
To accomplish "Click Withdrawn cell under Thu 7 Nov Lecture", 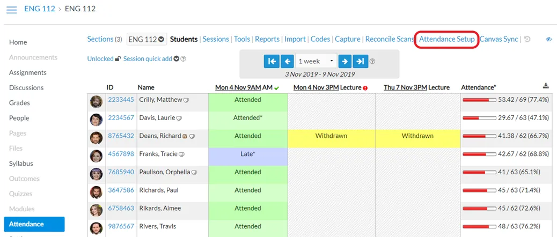I will coord(417,138).
